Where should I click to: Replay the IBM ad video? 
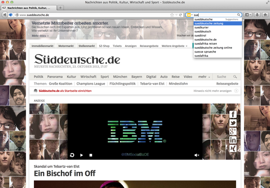[x=72, y=155]
